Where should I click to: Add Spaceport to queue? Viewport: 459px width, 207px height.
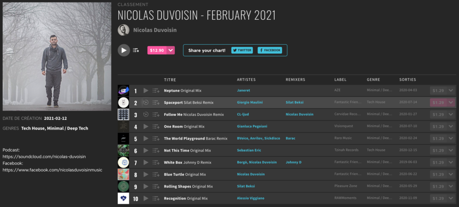tap(156, 103)
